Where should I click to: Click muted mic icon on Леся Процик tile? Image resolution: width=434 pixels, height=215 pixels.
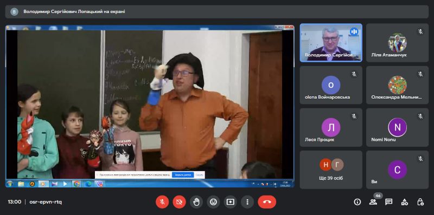point(354,116)
